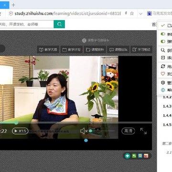Adjust the video volume slider
Screen dimensions: 172x172
pos(102,131)
